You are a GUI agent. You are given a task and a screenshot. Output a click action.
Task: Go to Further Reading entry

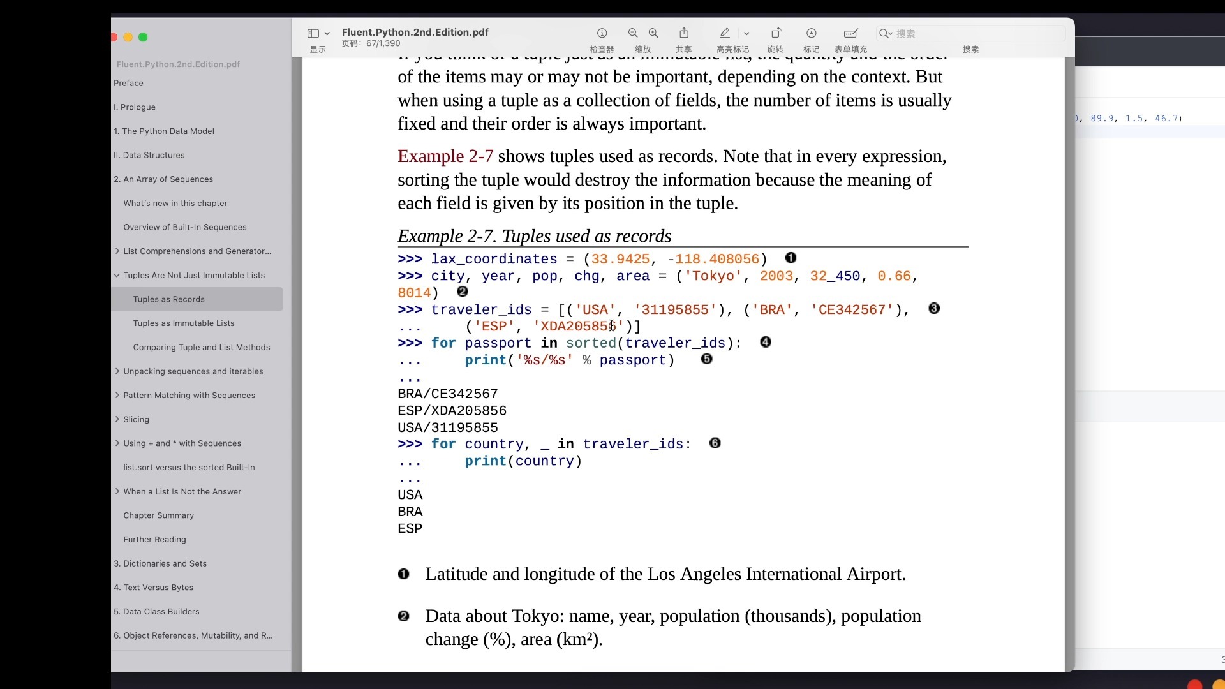pyautogui.click(x=154, y=540)
